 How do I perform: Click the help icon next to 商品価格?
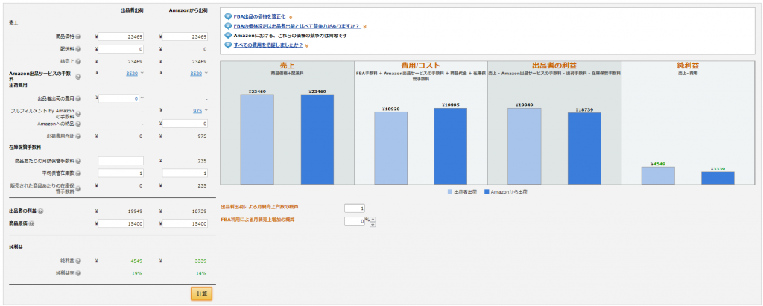click(x=78, y=36)
